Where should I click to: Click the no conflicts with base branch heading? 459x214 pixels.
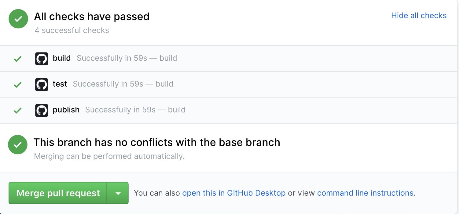(157, 142)
